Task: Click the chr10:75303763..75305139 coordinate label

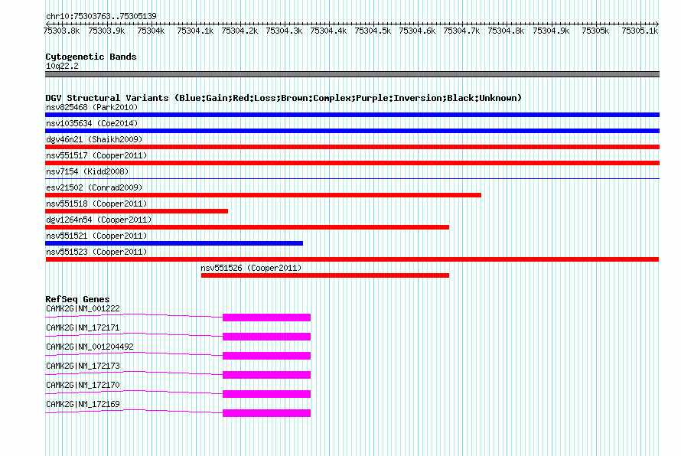Action: click(x=101, y=16)
